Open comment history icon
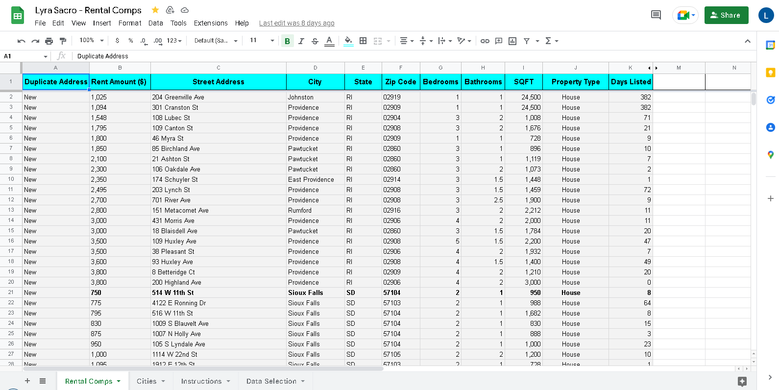779x390 pixels. click(x=656, y=15)
